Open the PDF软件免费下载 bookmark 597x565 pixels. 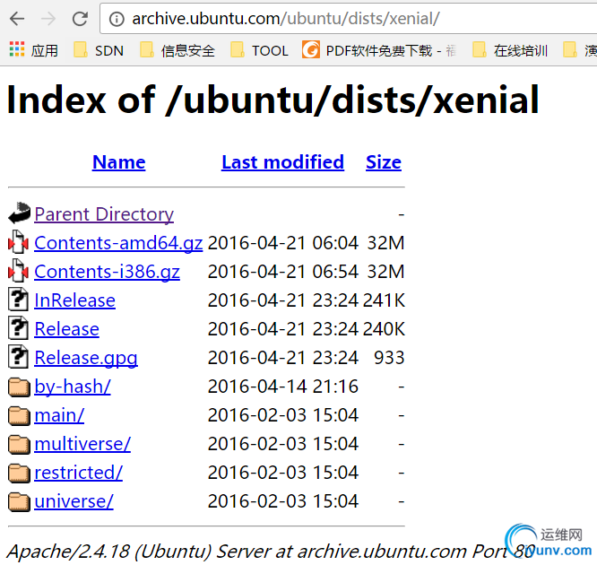click(x=379, y=50)
